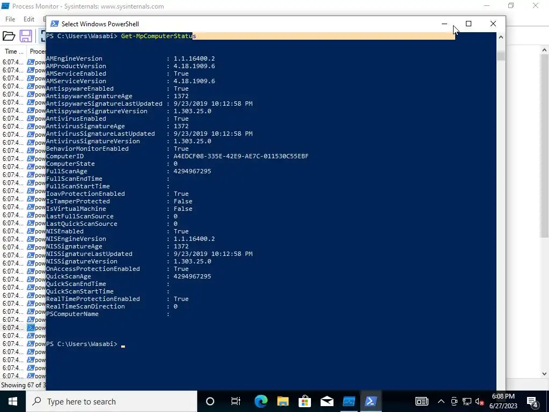Click the NISEnabled line
The height and width of the screenshot is (412, 549).
117,232
